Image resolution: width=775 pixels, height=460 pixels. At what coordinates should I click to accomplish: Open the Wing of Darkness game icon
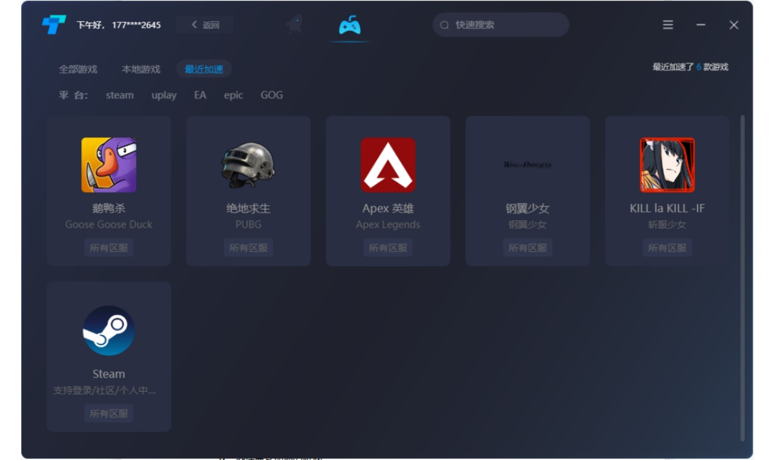coord(527,165)
